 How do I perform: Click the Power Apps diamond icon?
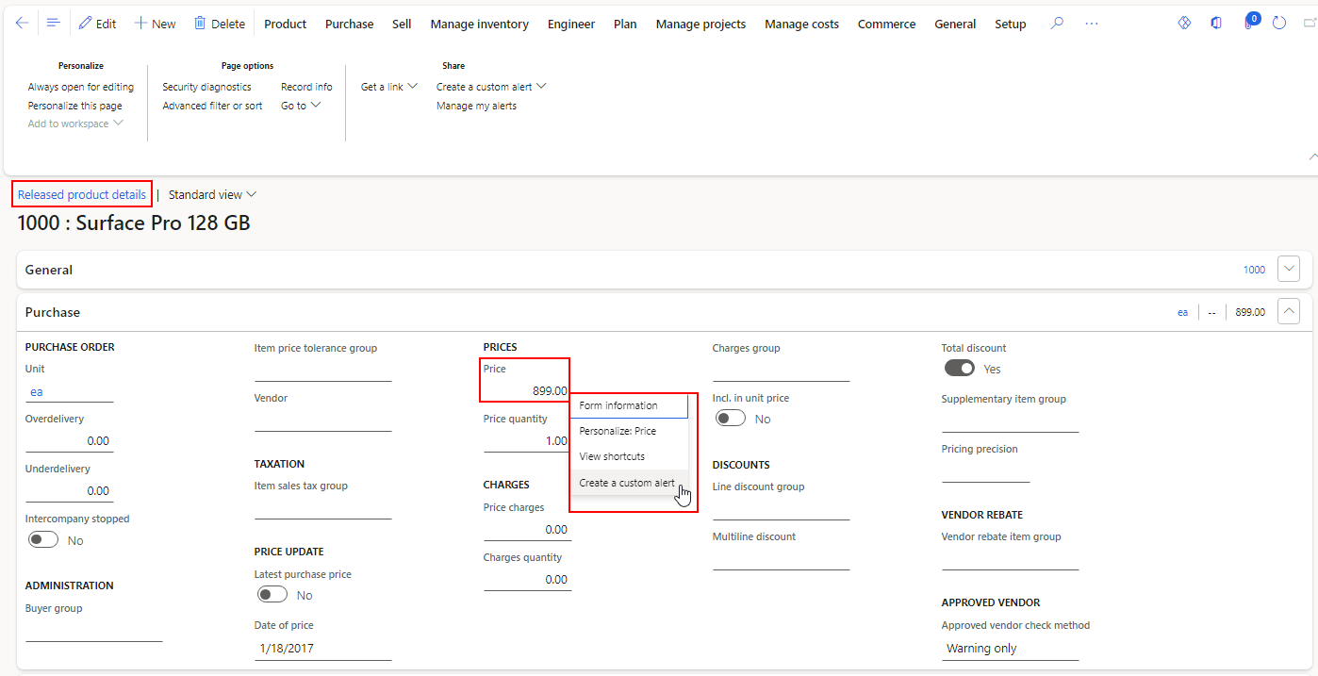tap(1185, 24)
